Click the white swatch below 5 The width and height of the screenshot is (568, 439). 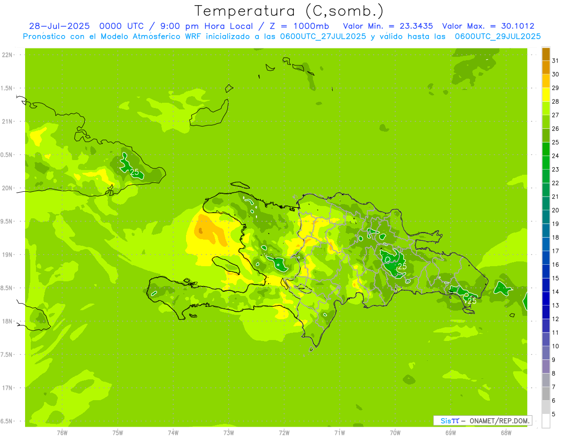click(546, 421)
